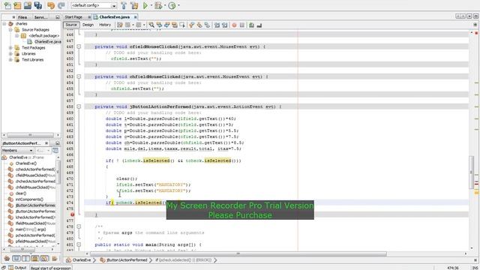Open the Profile Project dropdown arrow
Image resolution: width=480 pixels, height=270 pixels.
(178, 5)
